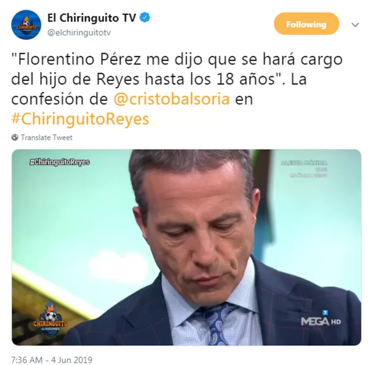Screen dimensions: 383x365
Task: Click the blue verified badge icon
Action: tap(145, 18)
